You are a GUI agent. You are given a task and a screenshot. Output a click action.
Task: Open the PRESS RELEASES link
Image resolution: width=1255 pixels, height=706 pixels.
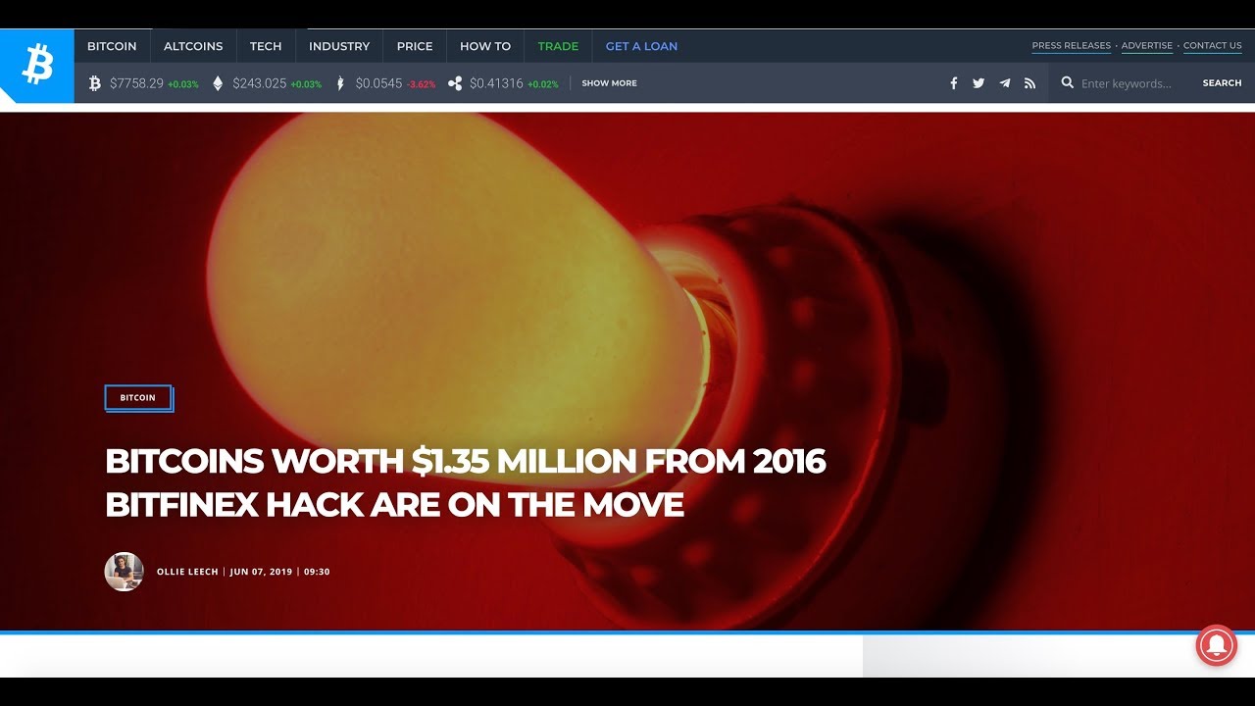click(x=1072, y=46)
